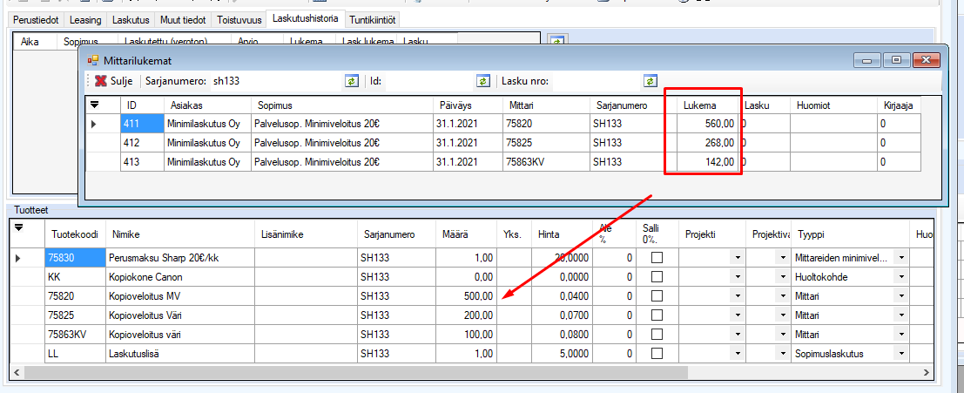Switch to Toistuvuus tab
964x393 pixels.
tap(239, 20)
